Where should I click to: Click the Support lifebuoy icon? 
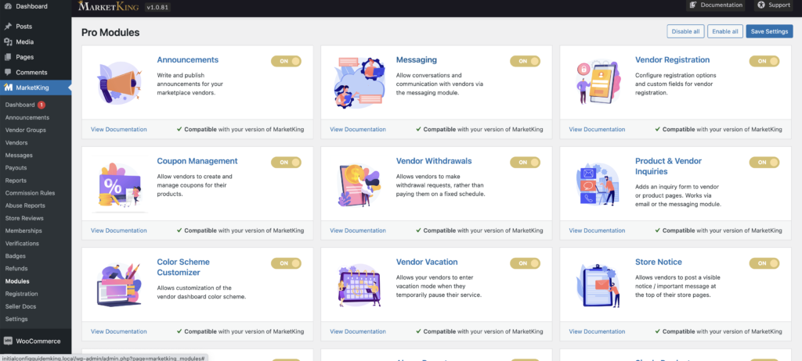tap(761, 5)
